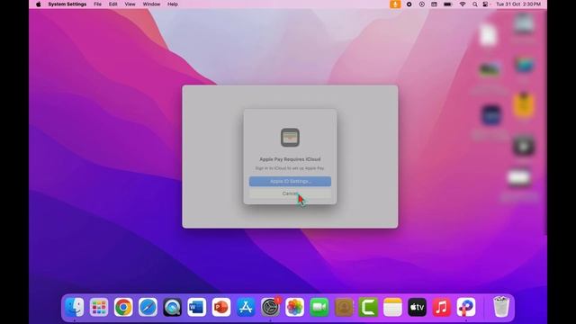Click the play circle menu bar icon
The width and height of the screenshot is (576, 324).
pos(422,4)
